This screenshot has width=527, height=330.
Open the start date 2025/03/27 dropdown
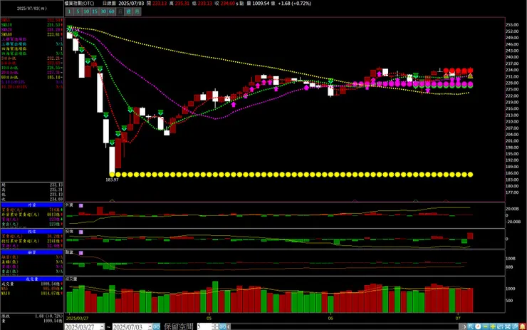point(102,326)
